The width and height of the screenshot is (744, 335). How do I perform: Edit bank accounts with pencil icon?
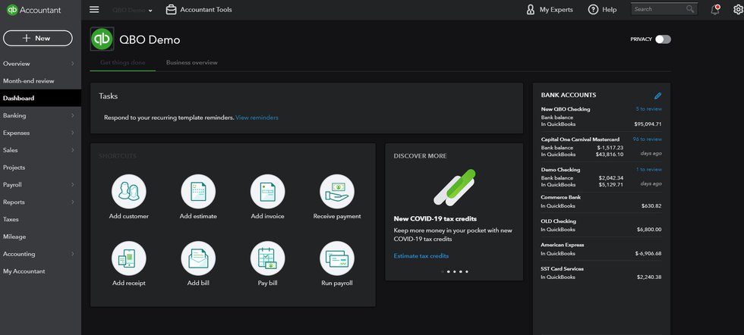[x=657, y=95]
